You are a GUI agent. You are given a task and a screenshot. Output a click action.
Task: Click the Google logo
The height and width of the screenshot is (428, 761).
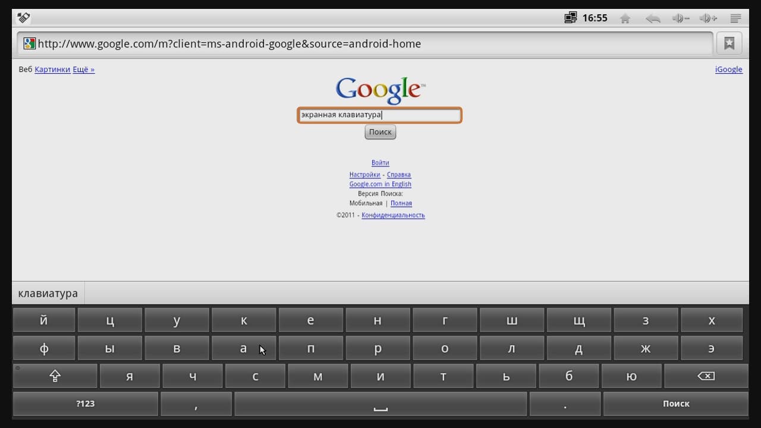[380, 90]
